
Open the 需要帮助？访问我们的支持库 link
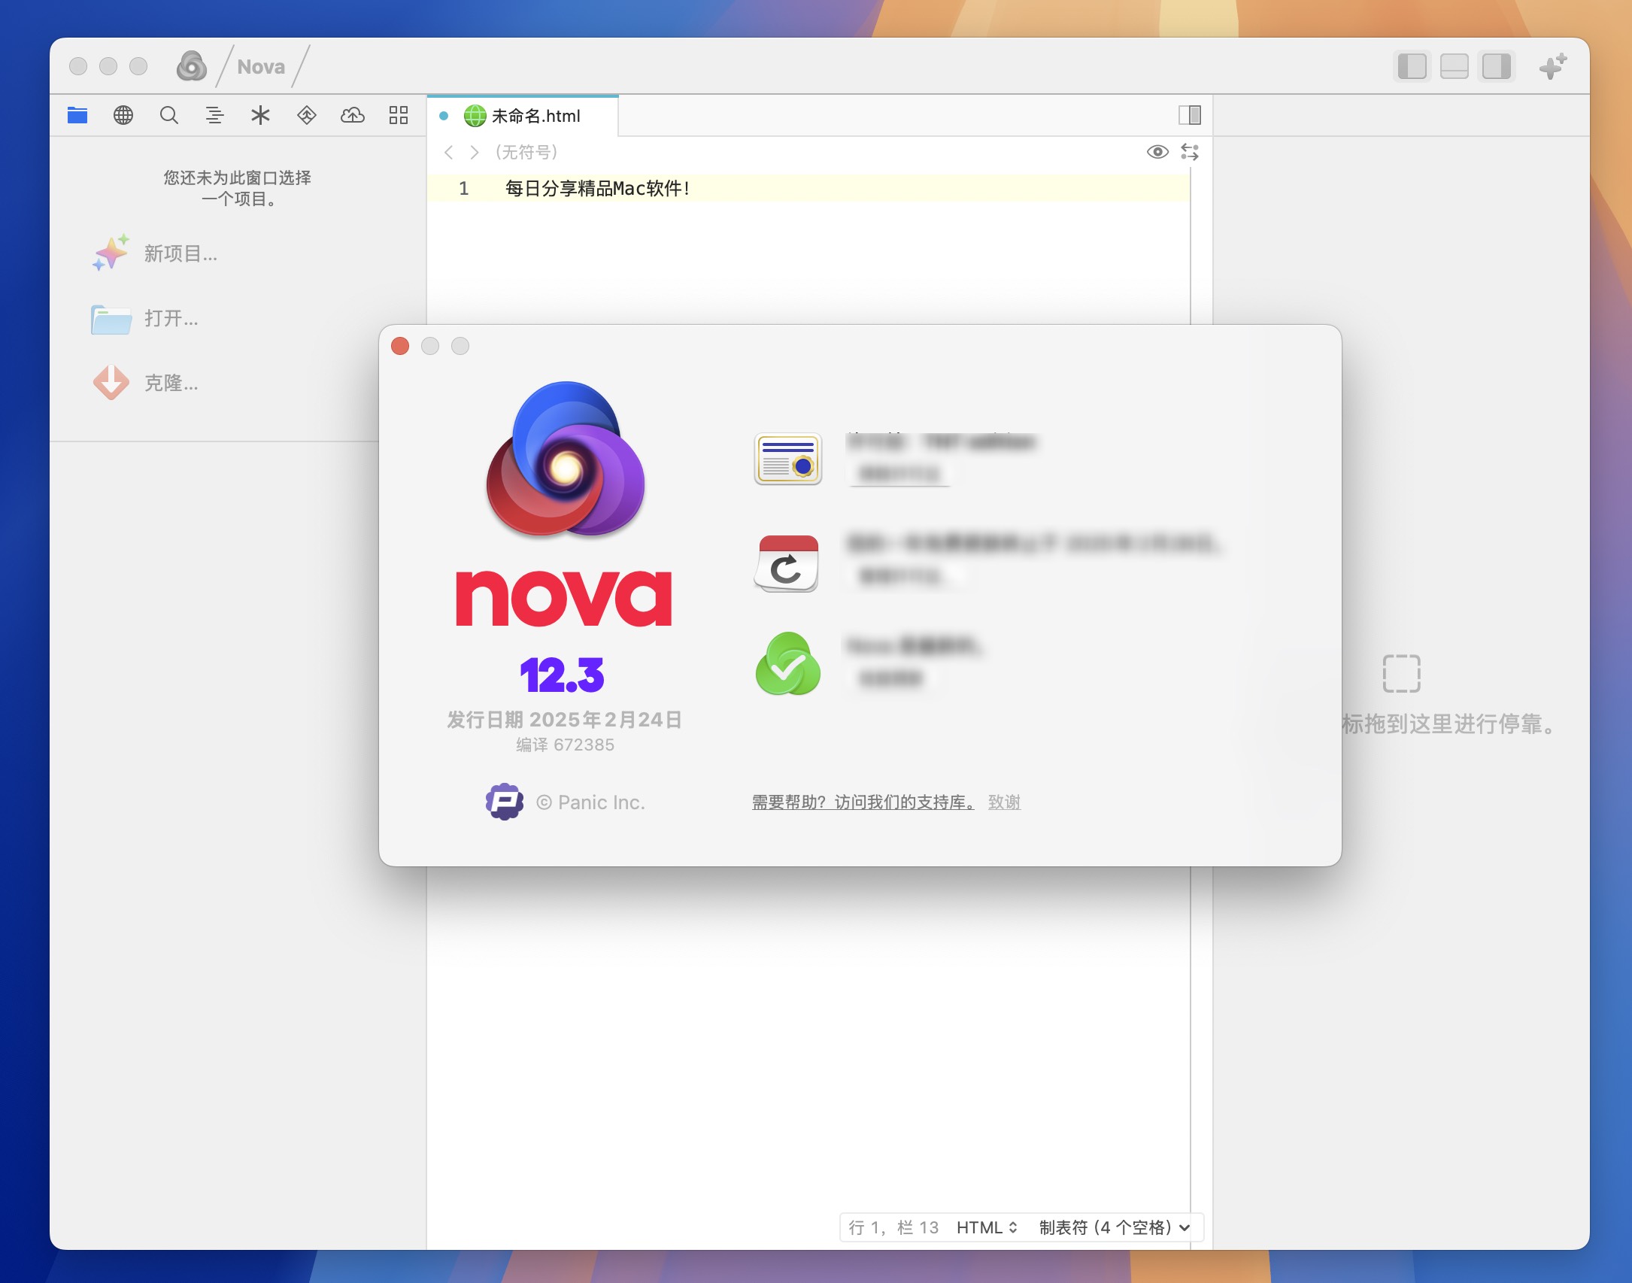point(863,802)
